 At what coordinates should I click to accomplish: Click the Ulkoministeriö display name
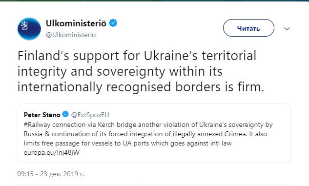[76, 23]
